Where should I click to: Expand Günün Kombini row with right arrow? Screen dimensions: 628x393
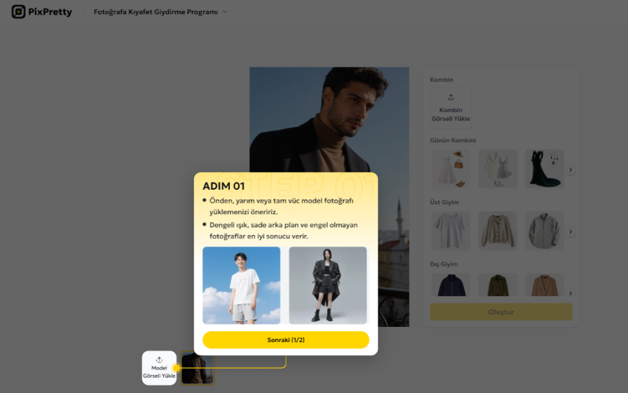(x=570, y=170)
